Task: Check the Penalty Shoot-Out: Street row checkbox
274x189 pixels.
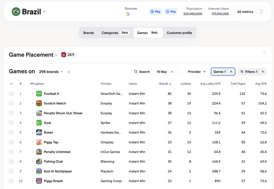Action: click(x=11, y=113)
